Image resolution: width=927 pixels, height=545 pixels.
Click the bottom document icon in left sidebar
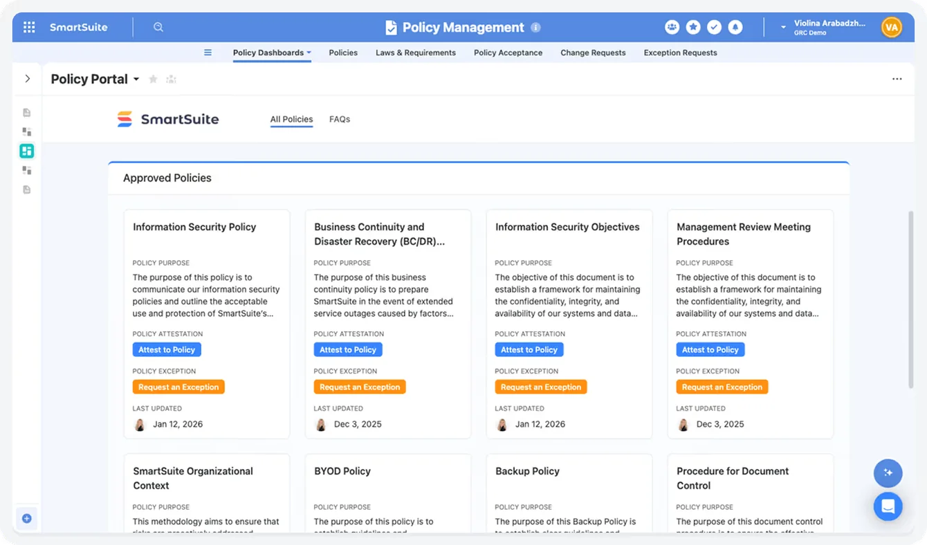(x=27, y=190)
